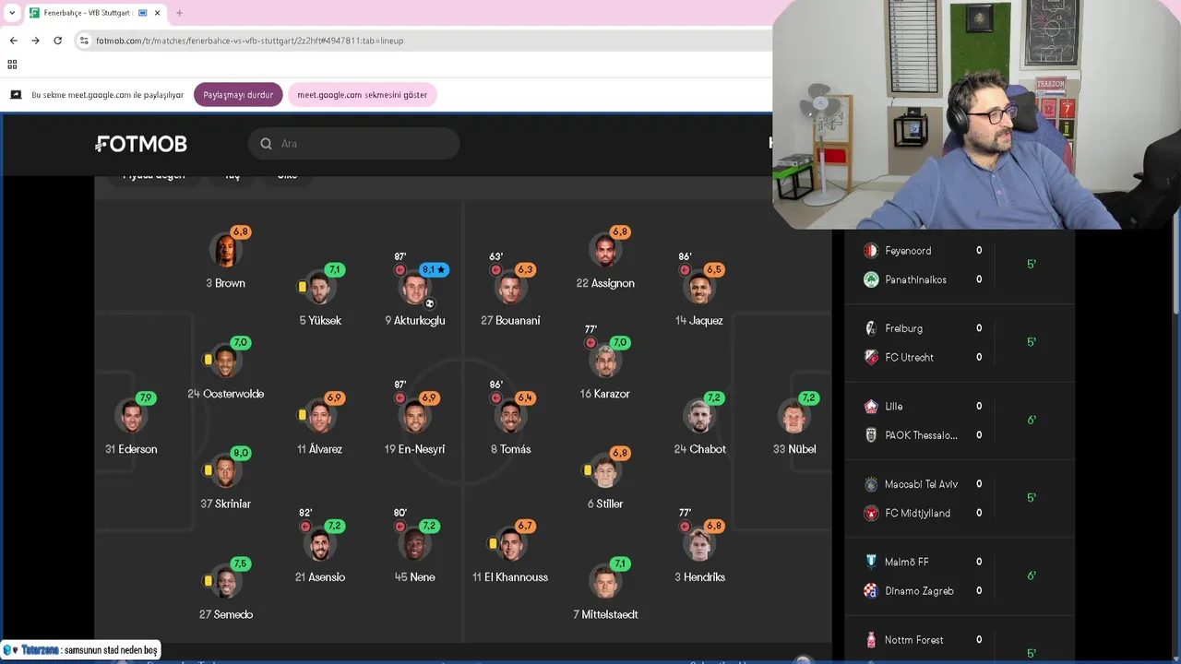
Task: Open Brown player portrait
Action: [x=225, y=250]
